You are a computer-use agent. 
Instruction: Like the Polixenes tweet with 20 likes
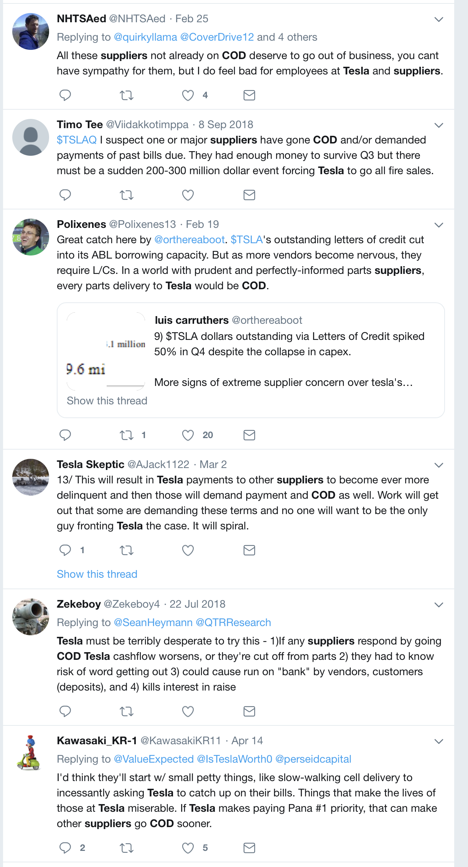[x=188, y=435]
